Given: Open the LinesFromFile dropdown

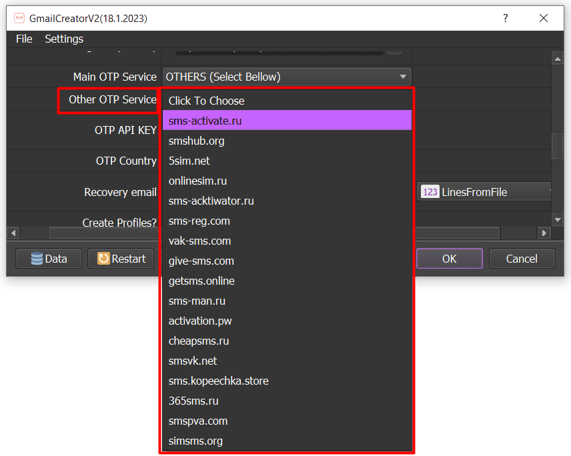Looking at the screenshot, I should pyautogui.click(x=484, y=192).
